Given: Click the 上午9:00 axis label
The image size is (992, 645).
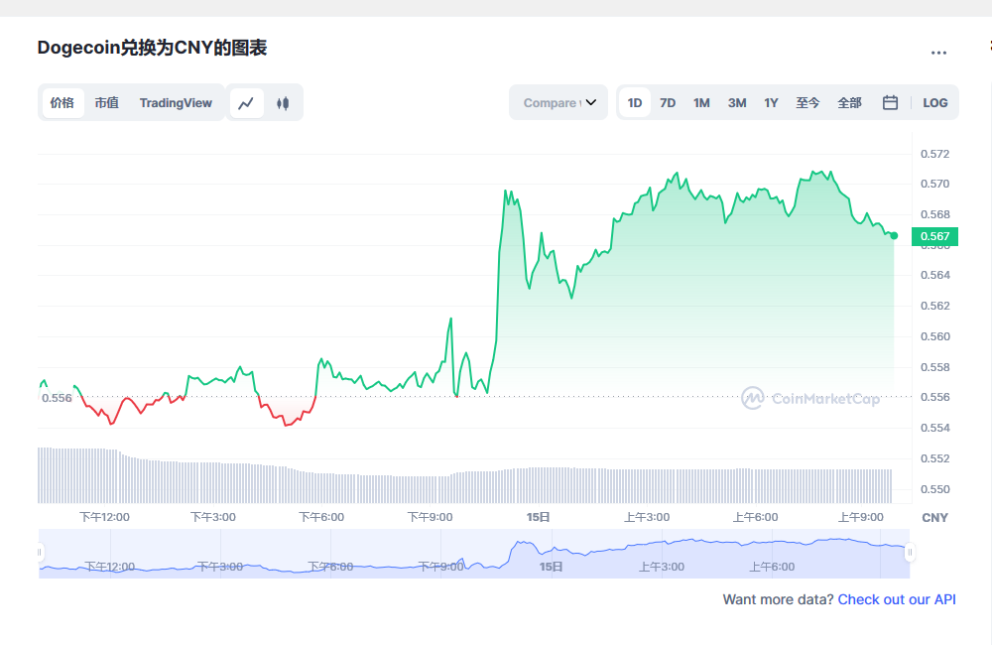Looking at the screenshot, I should pos(861,517).
